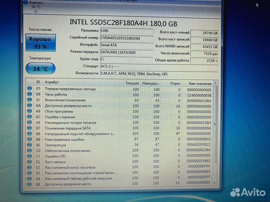Select row text Рассчитанный таймер рабочей нагрузки
Screen dimensions: 270x202
click(78, 178)
